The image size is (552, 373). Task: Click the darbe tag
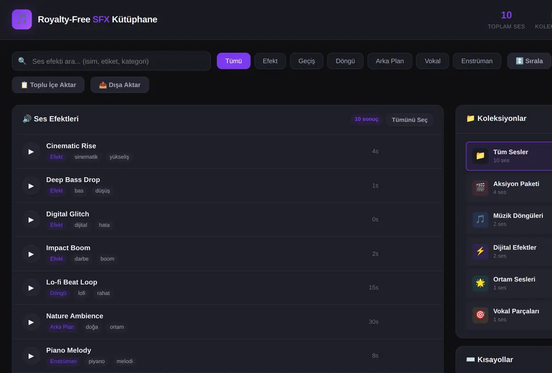click(81, 259)
